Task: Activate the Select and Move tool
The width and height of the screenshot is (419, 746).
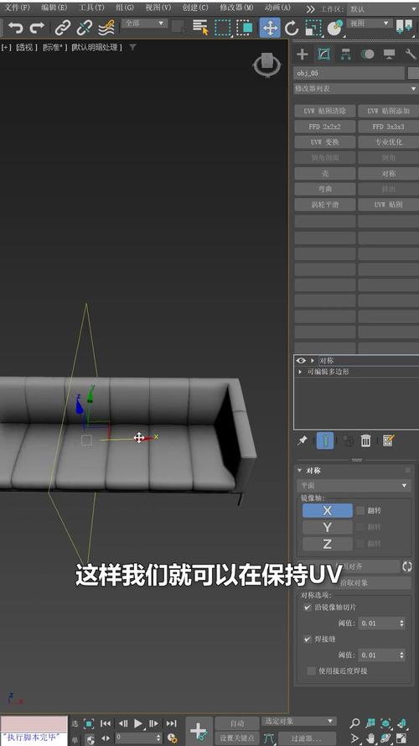Action: click(269, 28)
